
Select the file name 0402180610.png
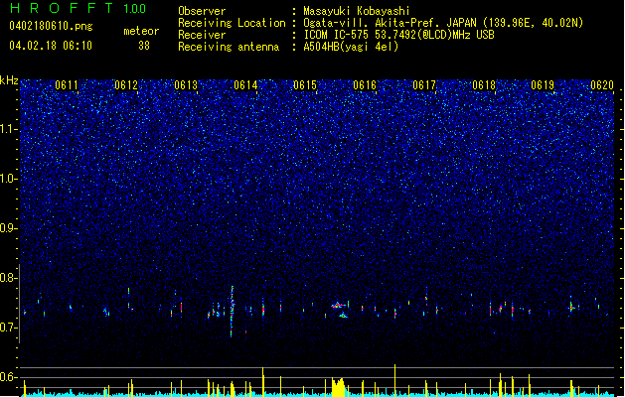tap(51, 26)
